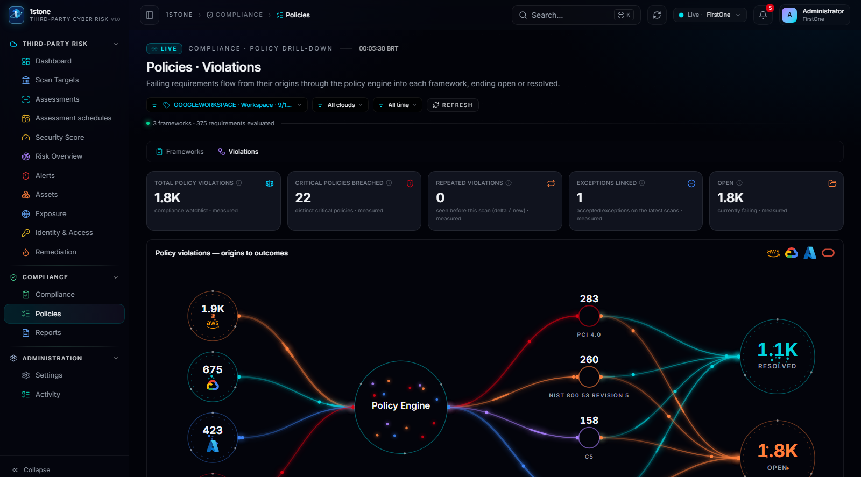Open Settings under Administration
Image resolution: width=861 pixels, height=477 pixels.
[x=65, y=375]
